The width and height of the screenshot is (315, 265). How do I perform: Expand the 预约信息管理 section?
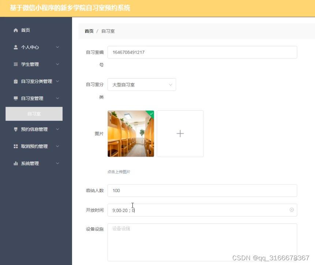[x=57, y=129]
